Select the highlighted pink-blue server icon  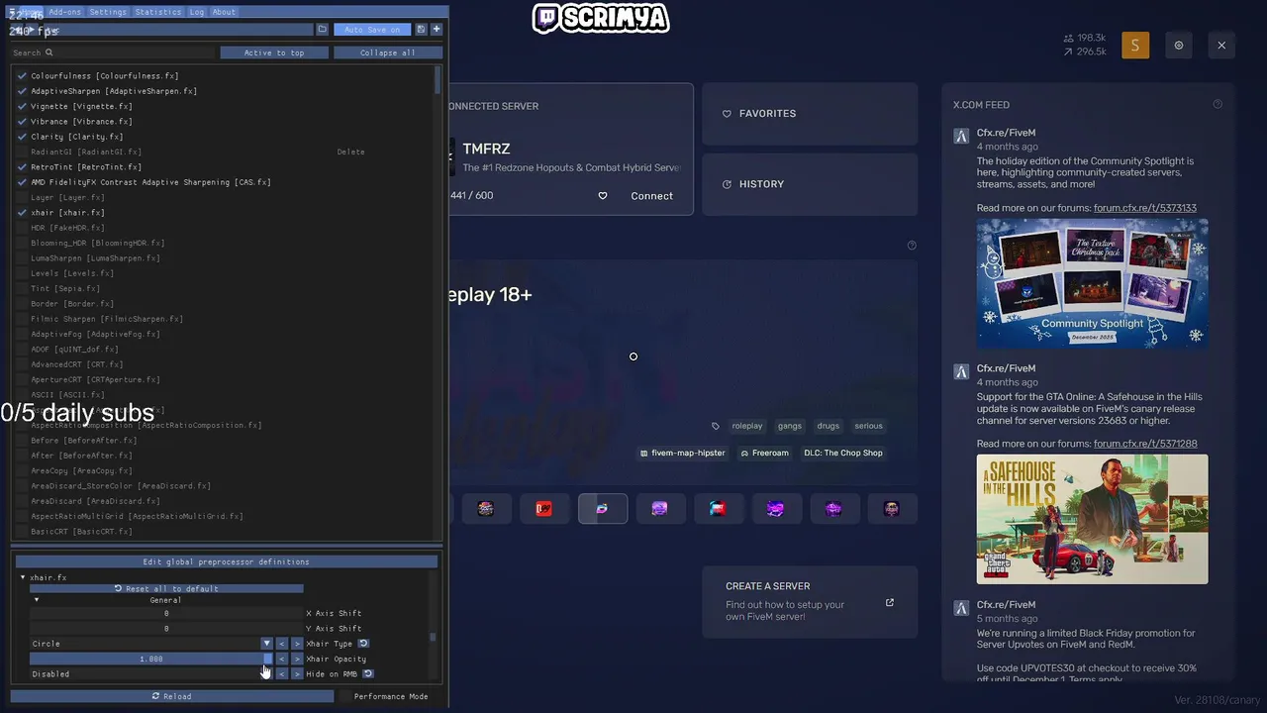pyautogui.click(x=602, y=509)
